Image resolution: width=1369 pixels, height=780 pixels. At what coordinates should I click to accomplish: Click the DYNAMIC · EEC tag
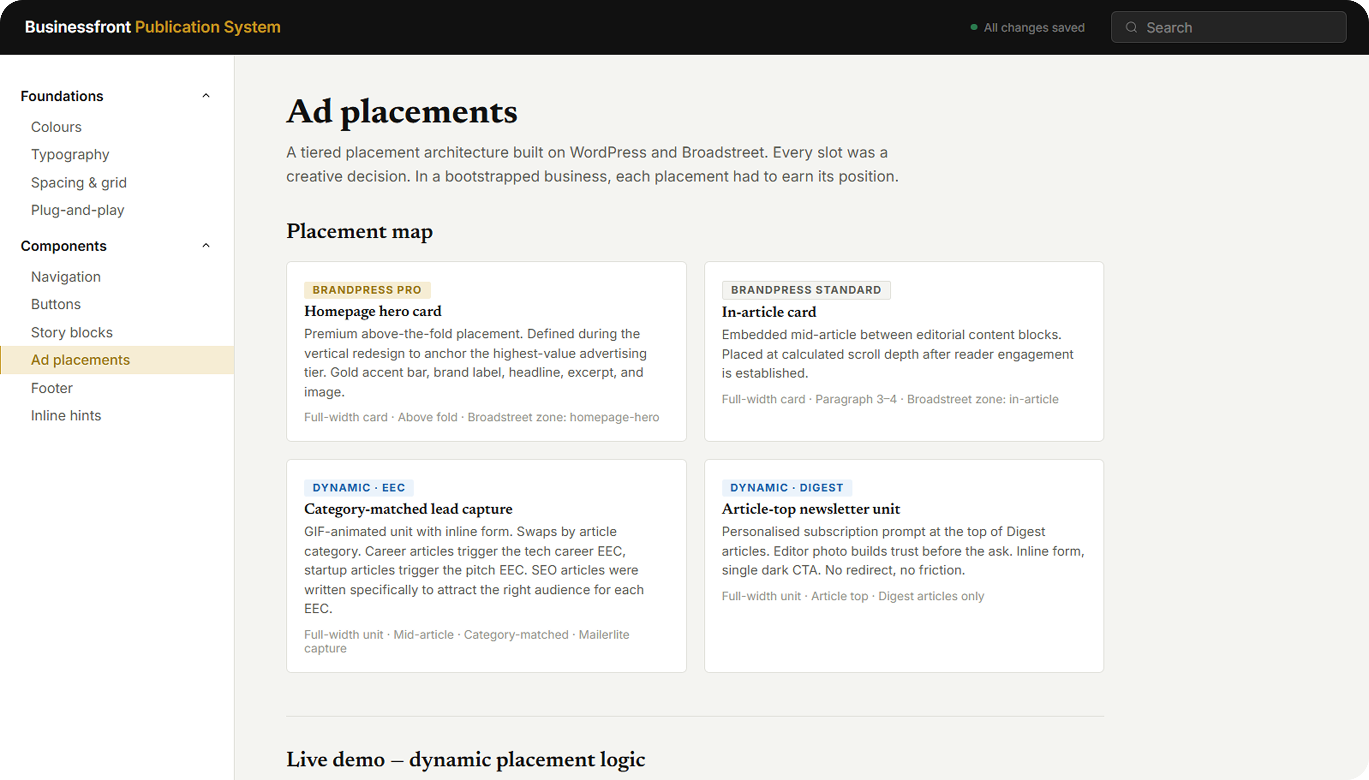point(359,488)
